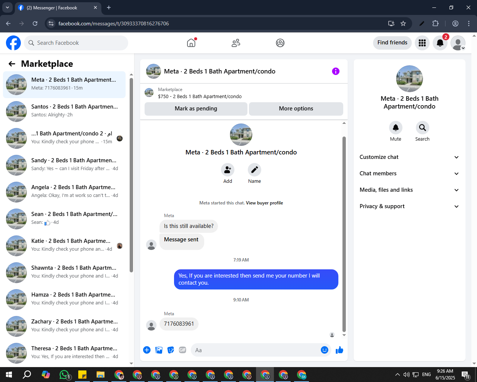Send a thumbs-up like

tap(339, 350)
